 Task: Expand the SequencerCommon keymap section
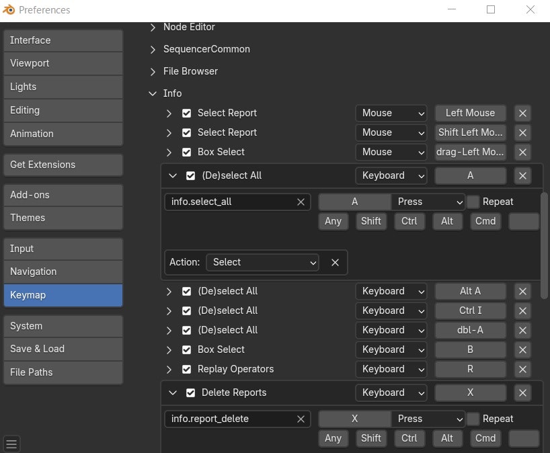coord(153,50)
